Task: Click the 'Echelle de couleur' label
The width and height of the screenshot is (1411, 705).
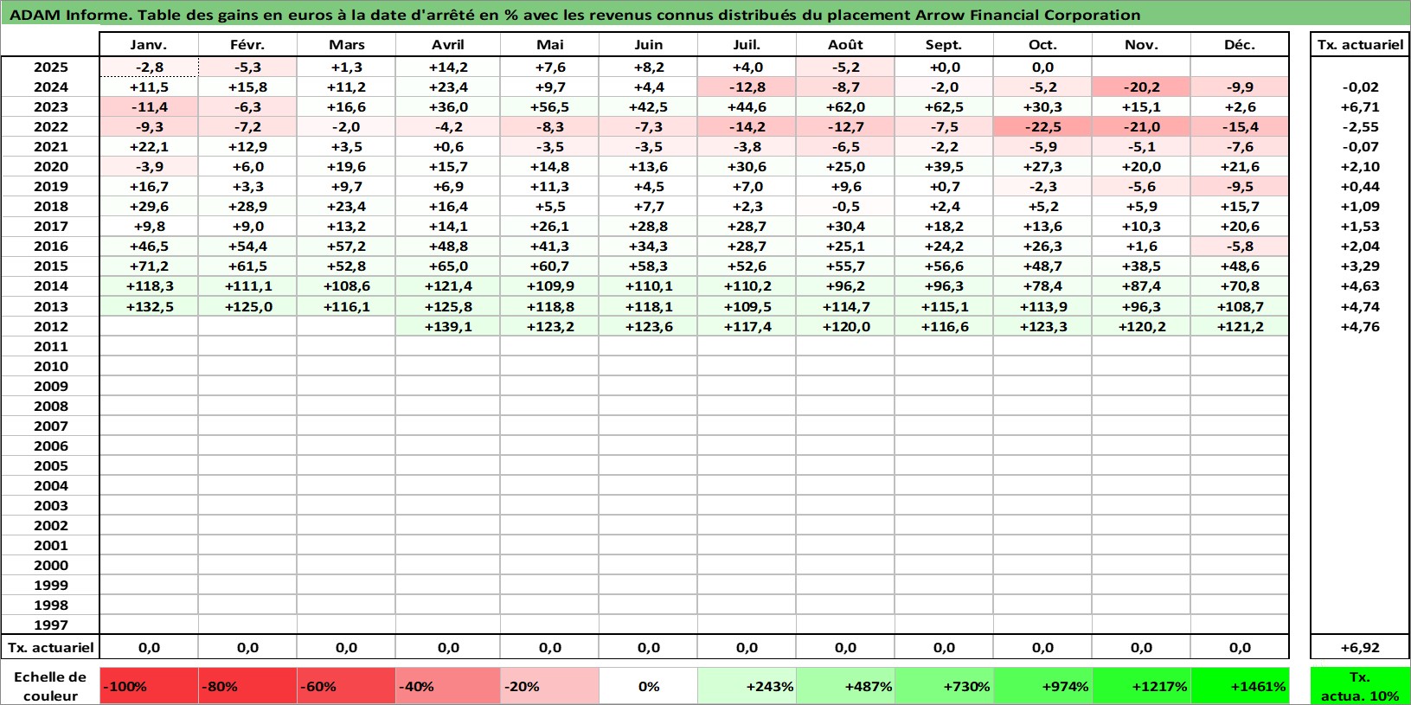Action: pos(50,686)
